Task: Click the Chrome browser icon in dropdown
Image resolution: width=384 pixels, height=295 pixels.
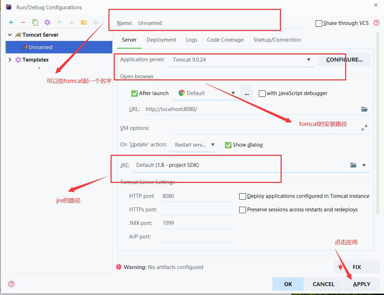Action: click(182, 93)
